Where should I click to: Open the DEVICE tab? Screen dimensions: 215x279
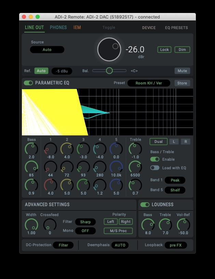click(149, 28)
